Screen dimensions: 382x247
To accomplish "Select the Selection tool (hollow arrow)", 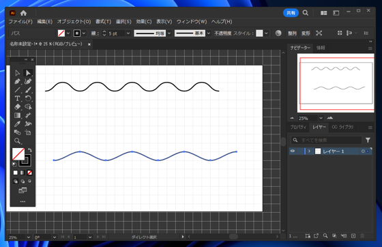I will [17, 73].
